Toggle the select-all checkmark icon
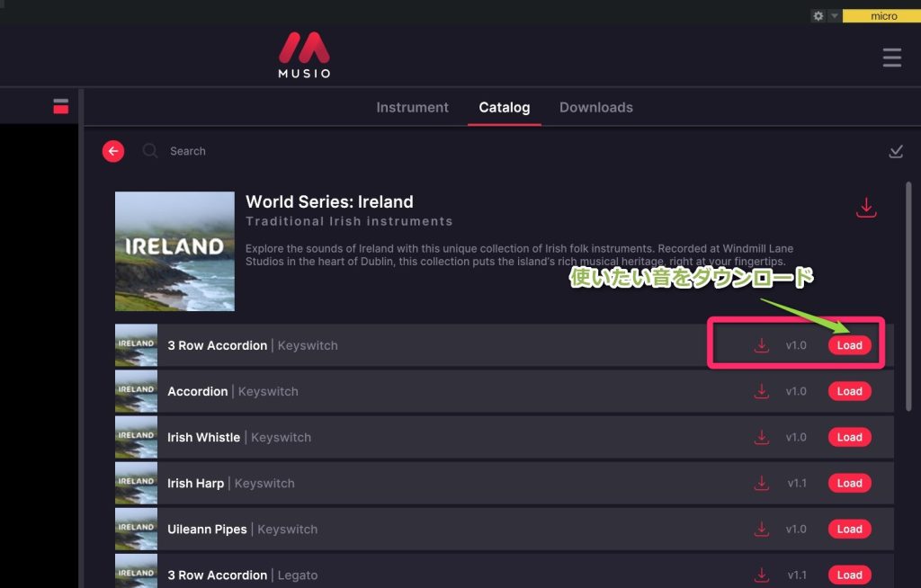Viewport: 921px width, 588px height. [895, 151]
